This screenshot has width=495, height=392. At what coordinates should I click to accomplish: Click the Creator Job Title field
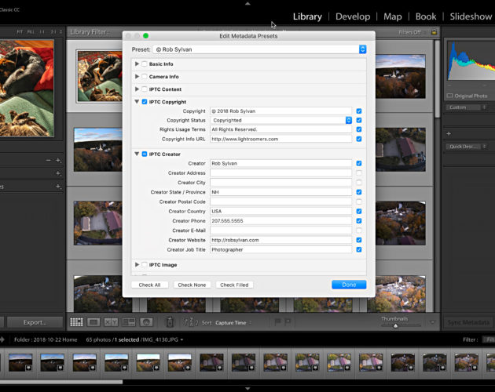tap(281, 249)
